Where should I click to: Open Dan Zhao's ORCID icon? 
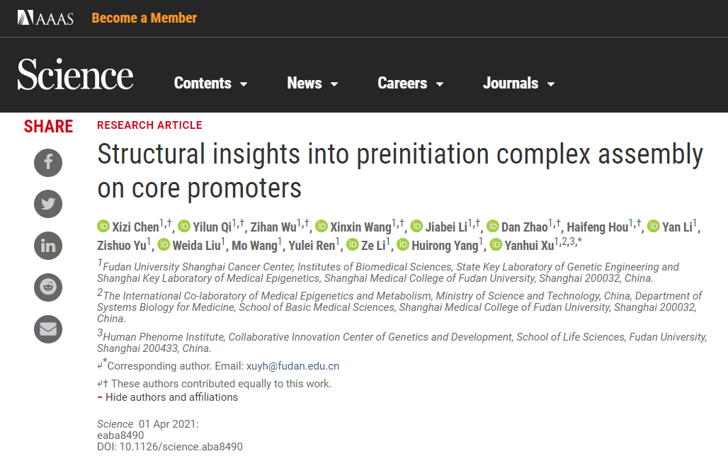click(x=493, y=226)
